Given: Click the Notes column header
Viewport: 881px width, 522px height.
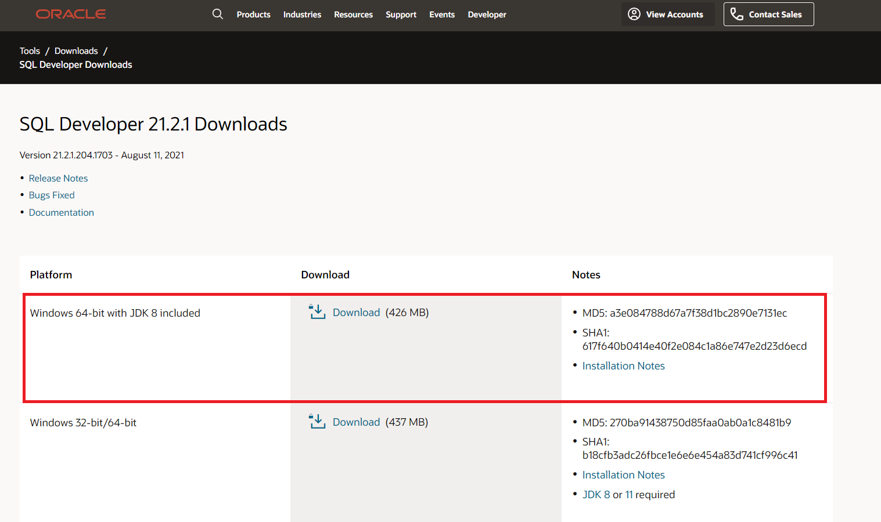Looking at the screenshot, I should [x=586, y=275].
